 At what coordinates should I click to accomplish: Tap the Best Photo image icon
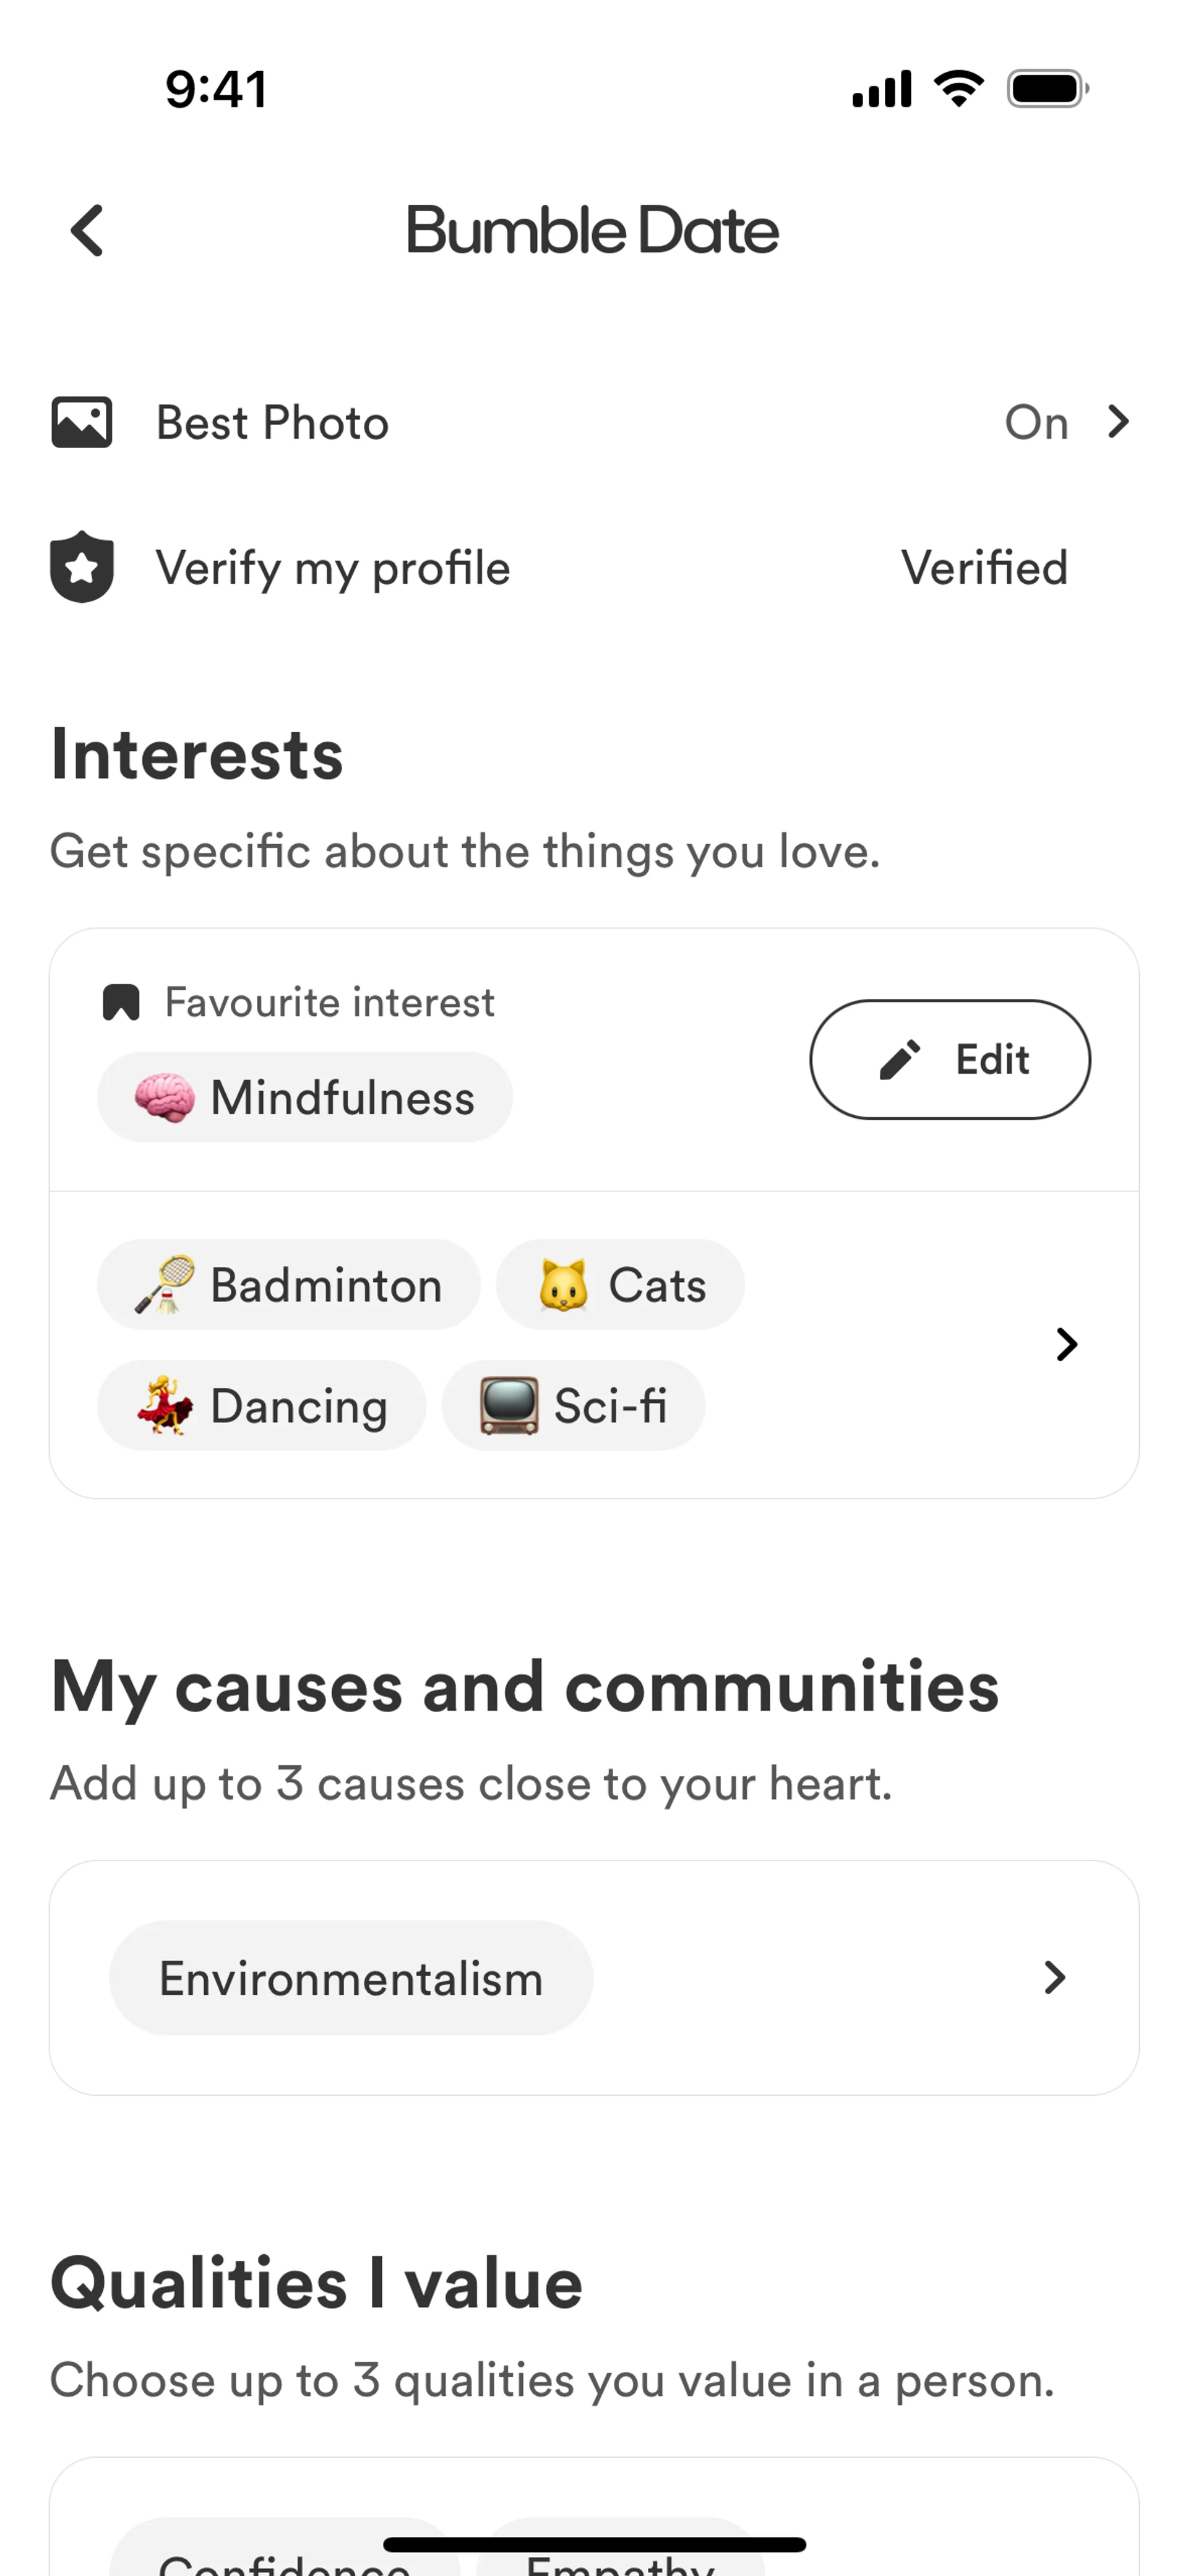coord(82,423)
